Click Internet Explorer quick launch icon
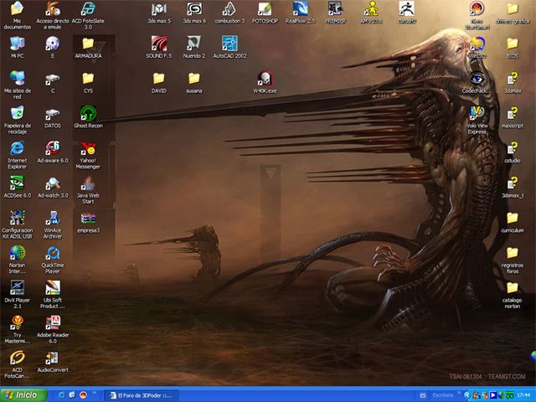The width and height of the screenshot is (536, 402). point(62,395)
